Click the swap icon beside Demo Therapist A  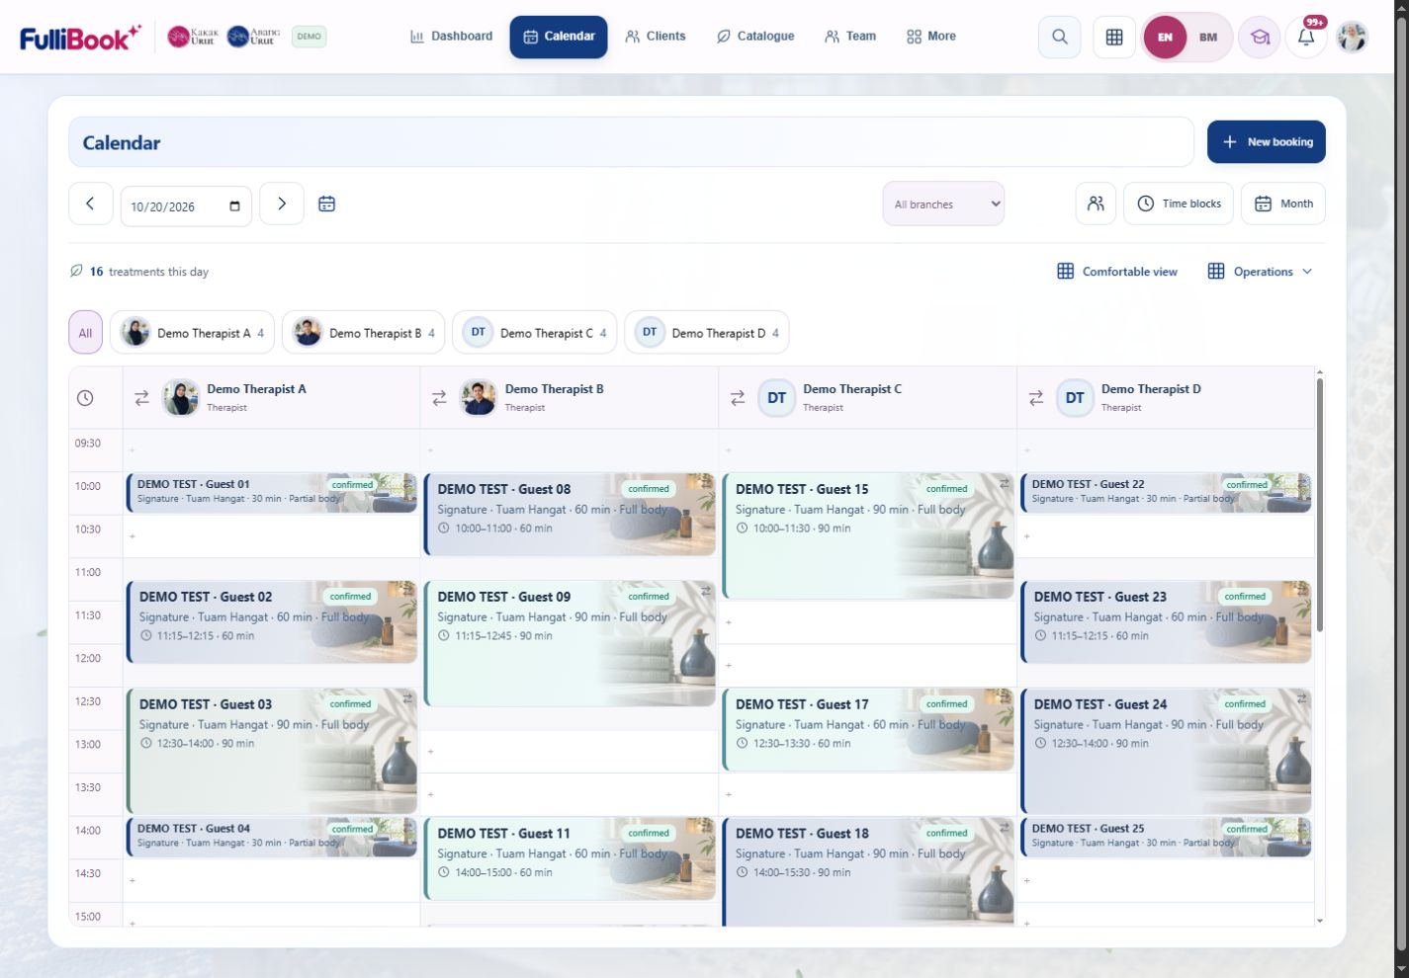point(141,398)
